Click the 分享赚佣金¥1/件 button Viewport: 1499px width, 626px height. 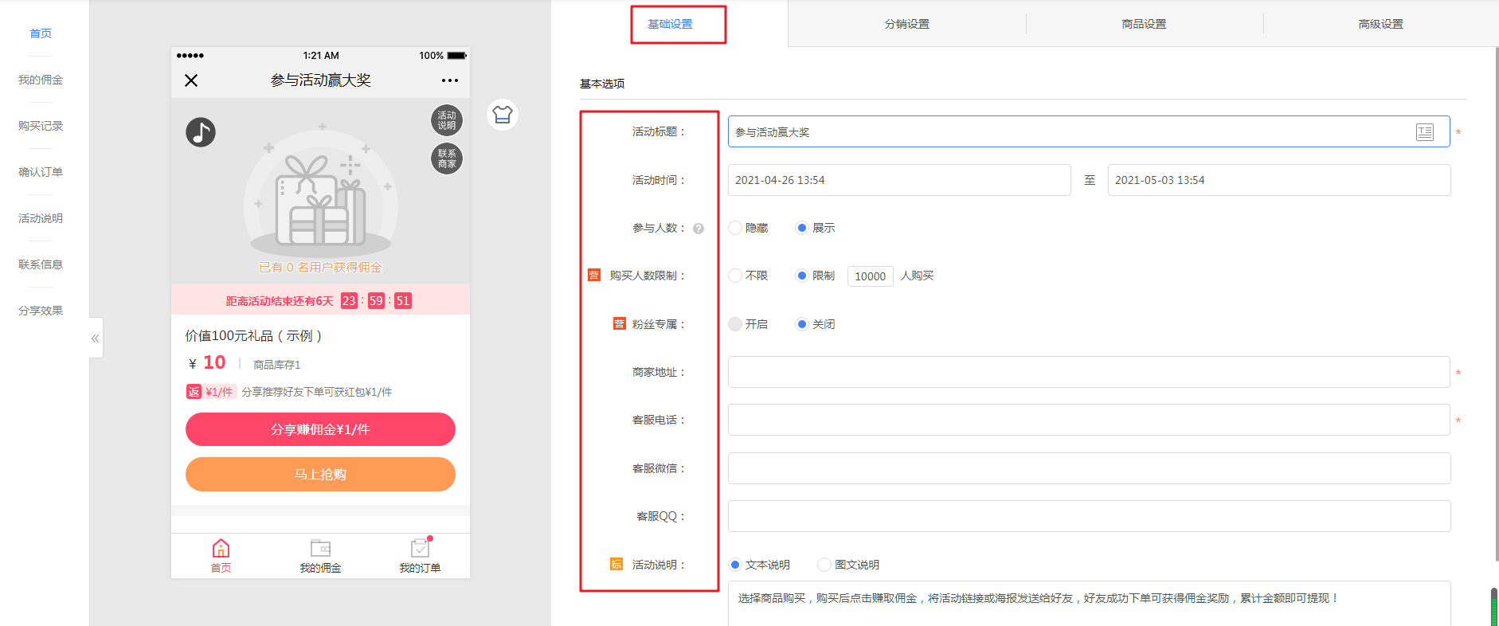point(320,429)
